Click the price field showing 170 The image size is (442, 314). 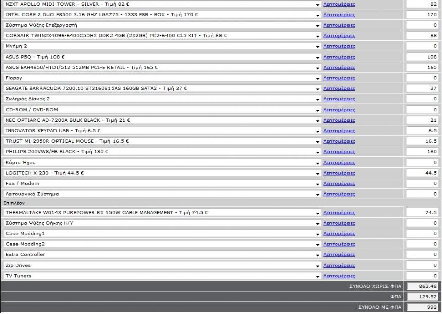[x=422, y=15]
